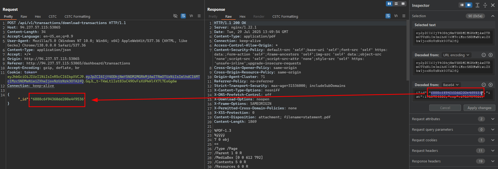Expand Request cookies section
Screen dimensions: 498x169
pos(493,140)
